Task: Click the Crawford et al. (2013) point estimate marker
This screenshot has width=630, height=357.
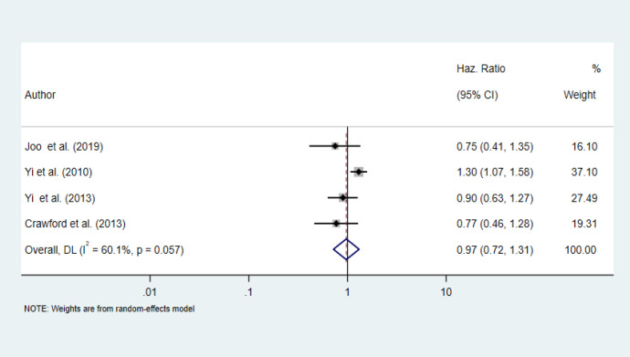Action: 336,224
